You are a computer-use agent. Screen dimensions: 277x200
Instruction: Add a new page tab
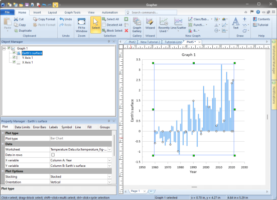click(151, 191)
